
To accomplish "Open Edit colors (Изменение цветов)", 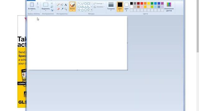I will click(x=169, y=7).
